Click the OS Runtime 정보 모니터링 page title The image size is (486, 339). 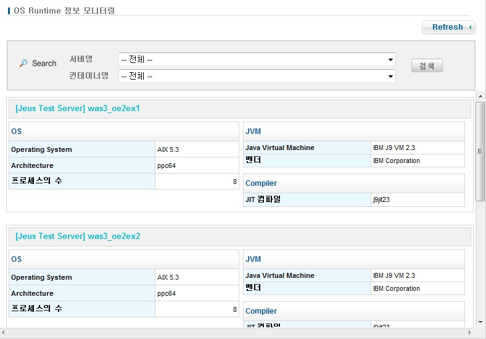tap(64, 10)
